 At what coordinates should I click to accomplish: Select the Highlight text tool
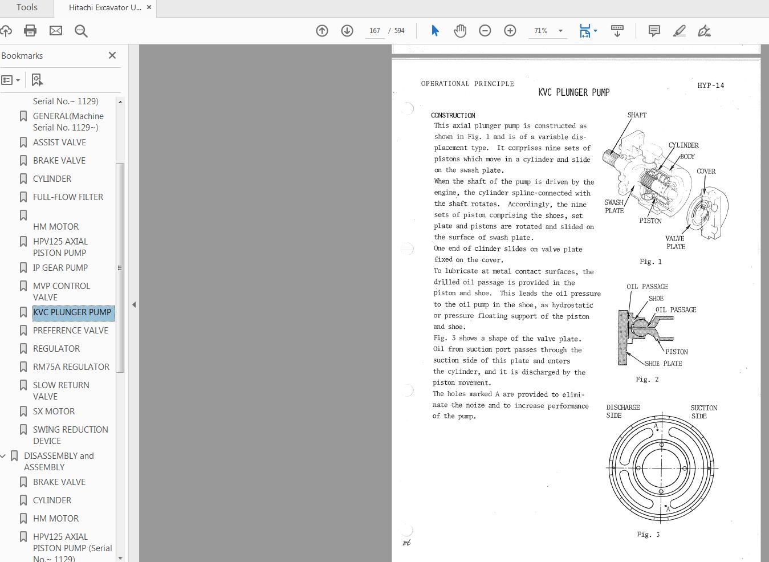[680, 31]
